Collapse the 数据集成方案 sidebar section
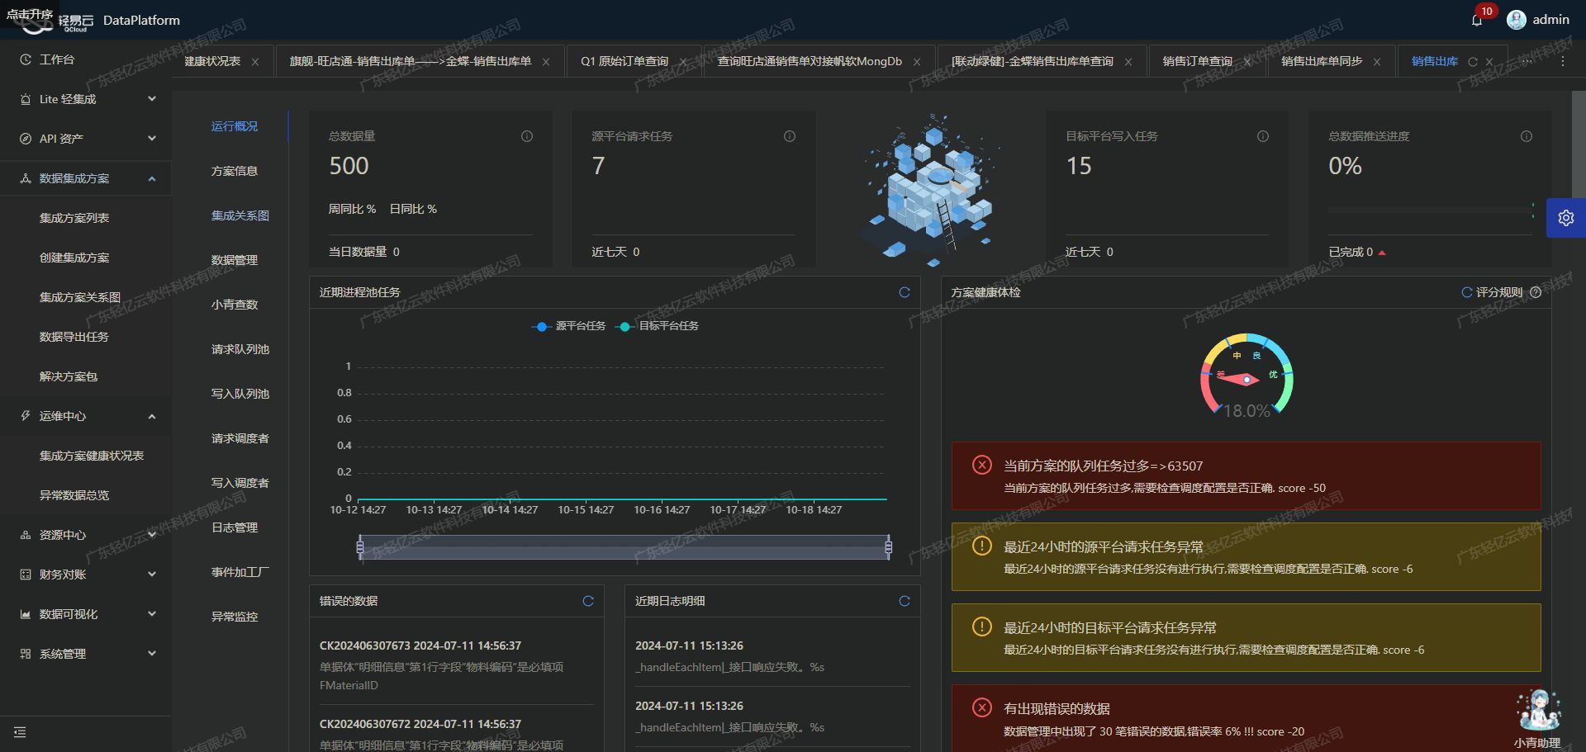 point(86,178)
